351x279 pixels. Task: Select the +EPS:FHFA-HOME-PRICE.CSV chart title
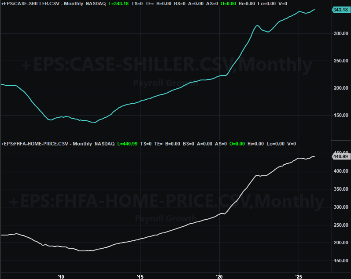point(36,144)
